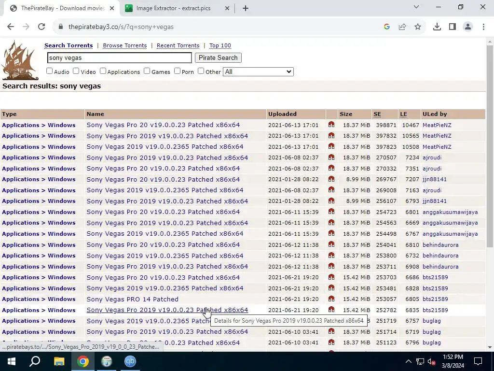Switch to the ThePirateBay tab
Screen dimensions: 494x371
click(x=61, y=8)
